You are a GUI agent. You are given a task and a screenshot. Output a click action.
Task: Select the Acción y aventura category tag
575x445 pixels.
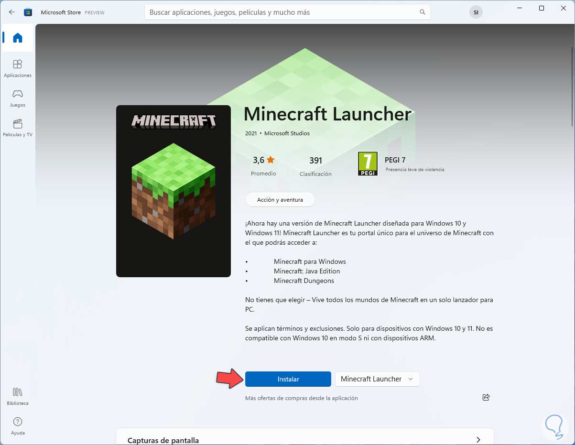coord(280,199)
